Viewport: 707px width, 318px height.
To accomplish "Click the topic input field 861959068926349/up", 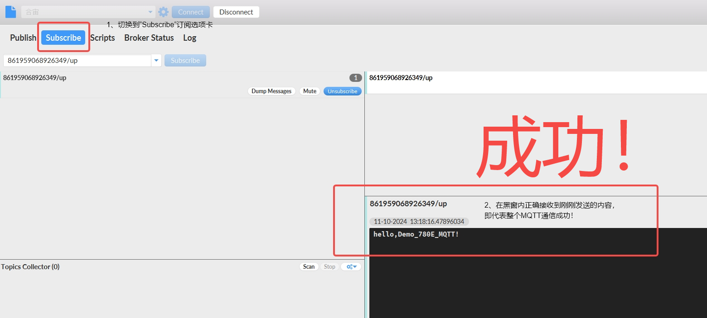I will pos(77,60).
